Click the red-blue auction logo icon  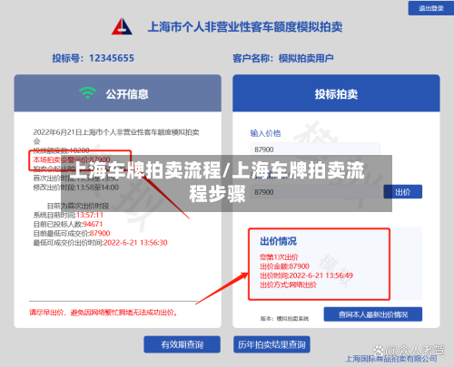tap(122, 26)
